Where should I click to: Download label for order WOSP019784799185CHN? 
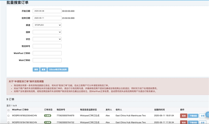pos(193,122)
